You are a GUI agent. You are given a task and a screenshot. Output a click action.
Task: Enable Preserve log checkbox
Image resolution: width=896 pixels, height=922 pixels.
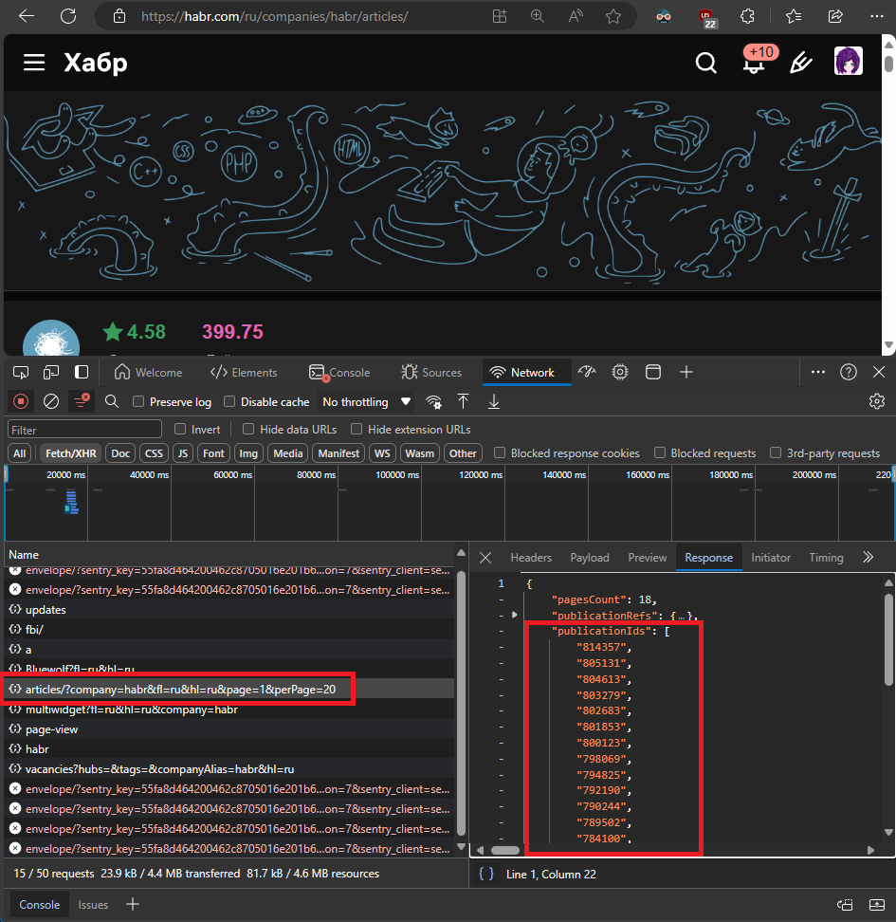pos(138,401)
